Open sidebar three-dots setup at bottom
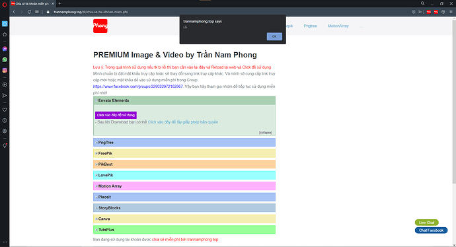The height and width of the screenshot is (247, 456). click(x=5, y=242)
